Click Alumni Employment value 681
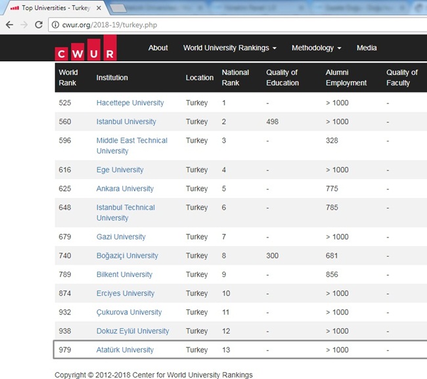Viewport: 427px width, 379px height. pos(332,256)
